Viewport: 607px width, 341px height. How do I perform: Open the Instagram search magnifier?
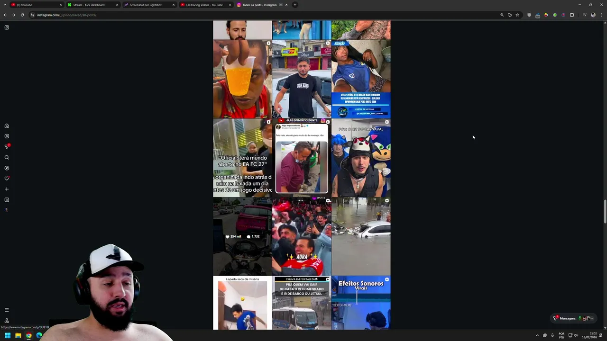point(7,157)
